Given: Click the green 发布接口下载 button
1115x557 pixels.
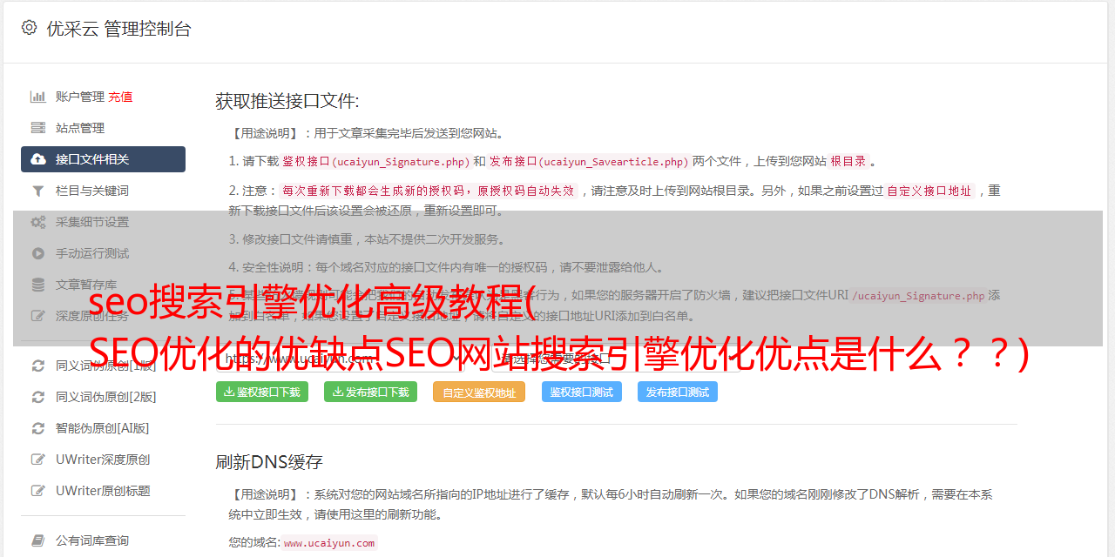Looking at the screenshot, I should (x=370, y=392).
